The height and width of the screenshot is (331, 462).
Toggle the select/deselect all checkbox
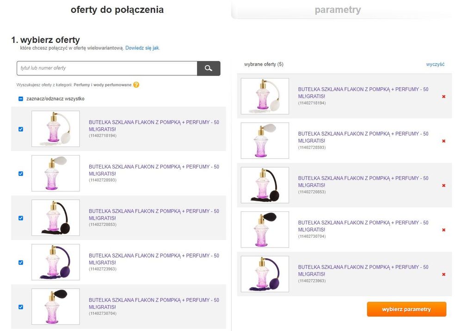21,98
